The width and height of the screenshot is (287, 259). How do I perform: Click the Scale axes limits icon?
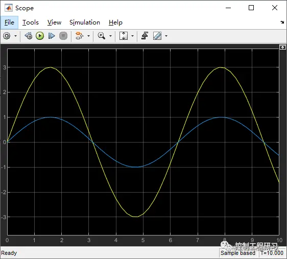124,36
